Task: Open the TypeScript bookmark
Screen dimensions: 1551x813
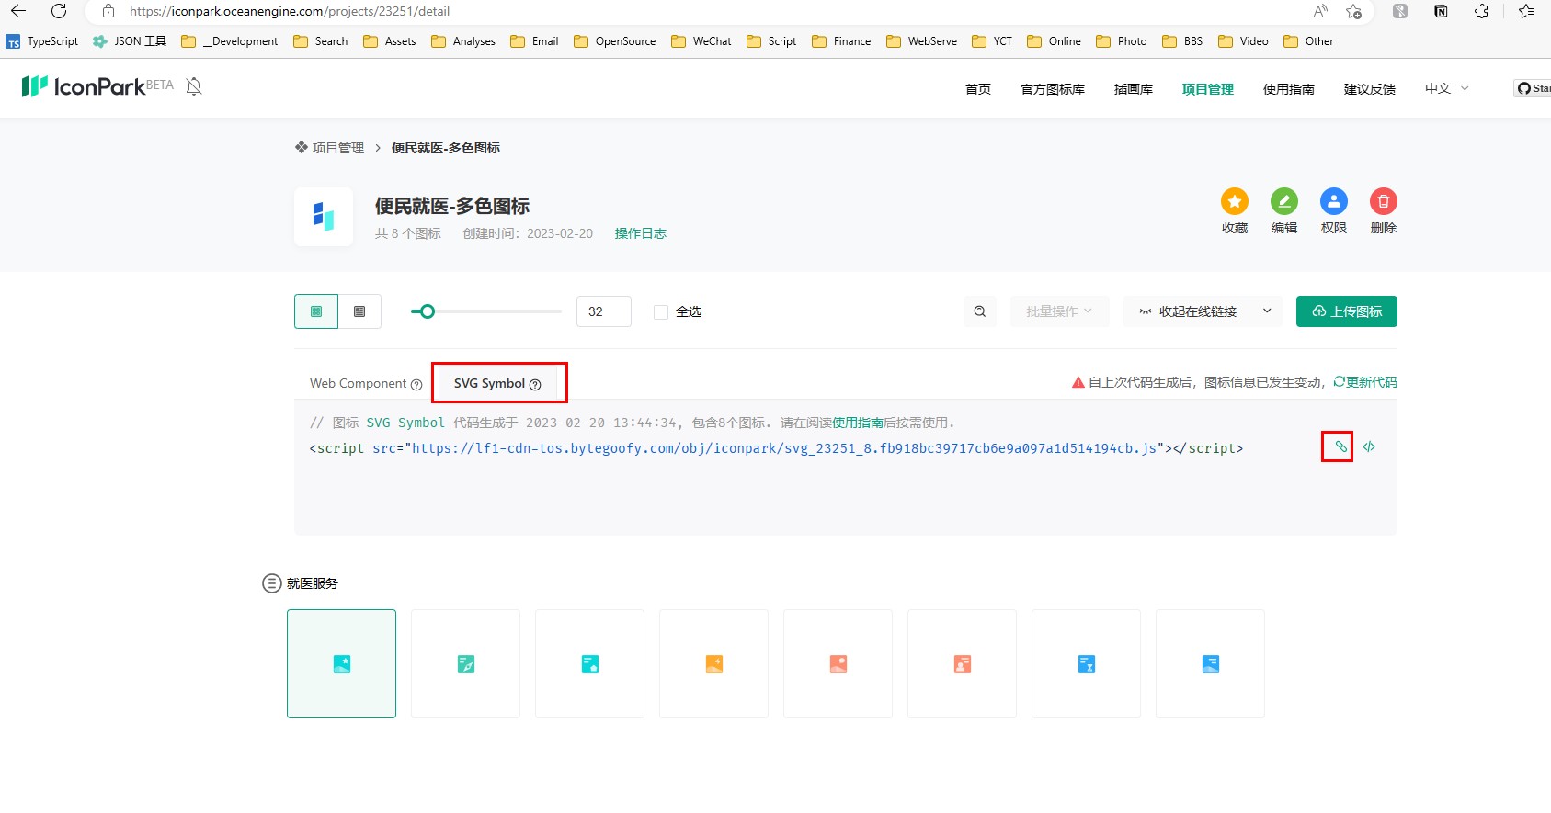Action: tap(42, 41)
